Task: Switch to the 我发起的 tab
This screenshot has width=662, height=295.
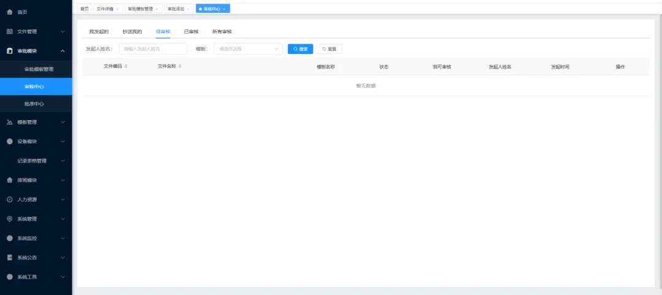Action: (99, 32)
